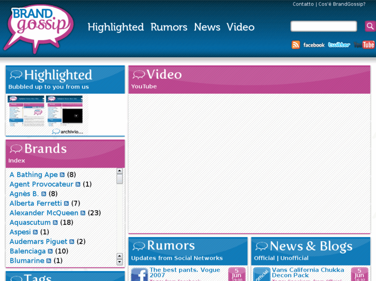Open the Audemars Piguet brand

pos(38,242)
